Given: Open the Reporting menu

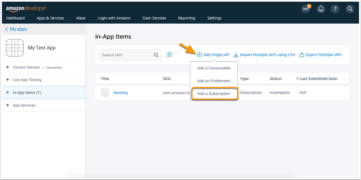Looking at the screenshot, I should click(x=187, y=18).
